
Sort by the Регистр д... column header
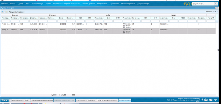[5, 18]
